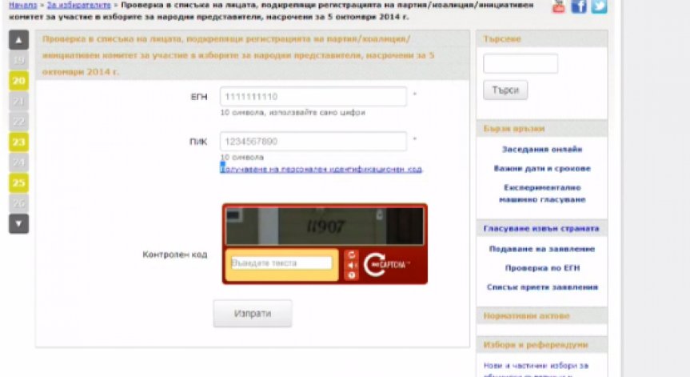
Task: Open Експериментално машинно гласуване link
Action: point(542,194)
